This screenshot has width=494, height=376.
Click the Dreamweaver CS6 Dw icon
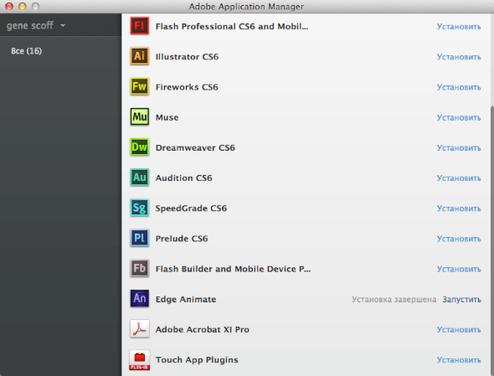(x=140, y=147)
